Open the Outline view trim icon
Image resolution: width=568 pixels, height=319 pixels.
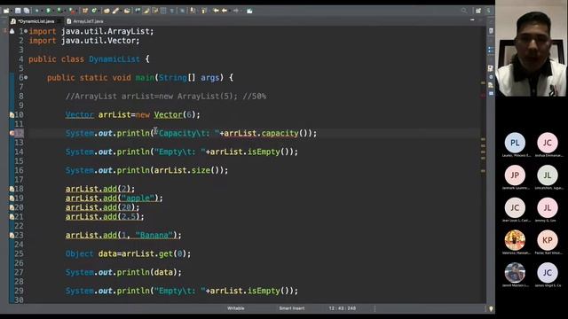click(x=491, y=50)
